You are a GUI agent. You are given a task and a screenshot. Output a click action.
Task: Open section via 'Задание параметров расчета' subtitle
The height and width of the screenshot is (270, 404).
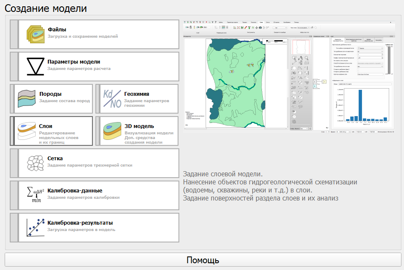[79, 69]
